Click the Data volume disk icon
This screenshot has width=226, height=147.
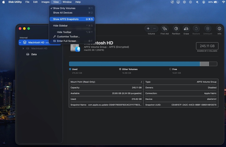tap(28, 54)
